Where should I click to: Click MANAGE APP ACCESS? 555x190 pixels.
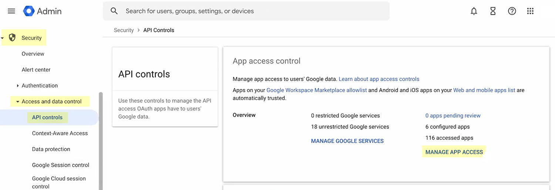454,152
